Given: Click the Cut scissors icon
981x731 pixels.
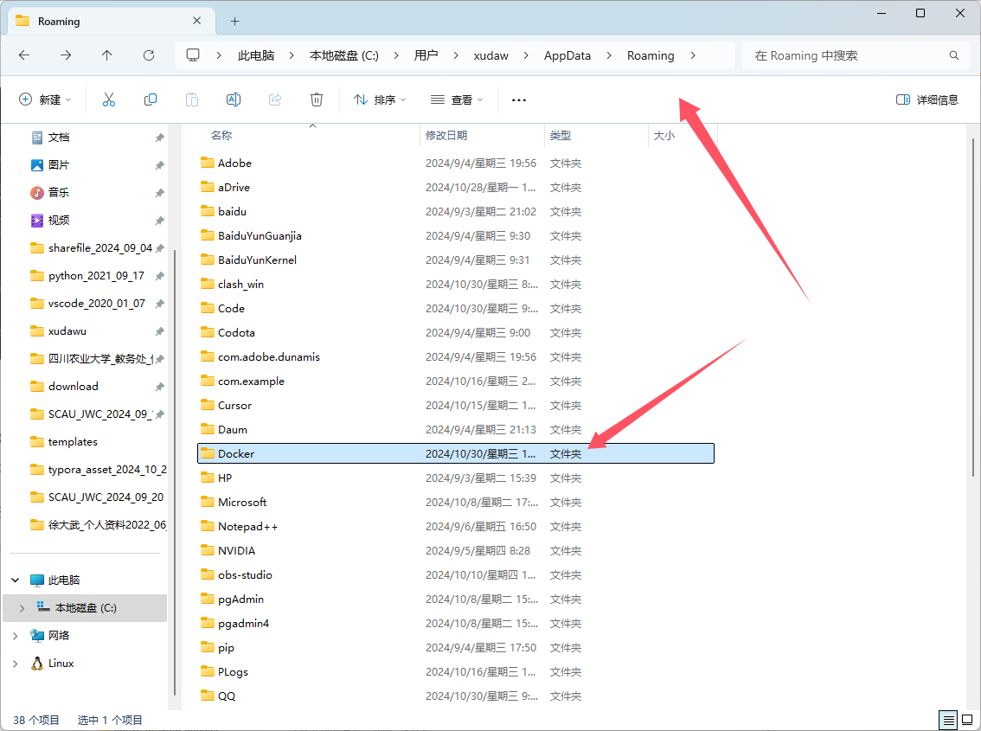Looking at the screenshot, I should 109,99.
